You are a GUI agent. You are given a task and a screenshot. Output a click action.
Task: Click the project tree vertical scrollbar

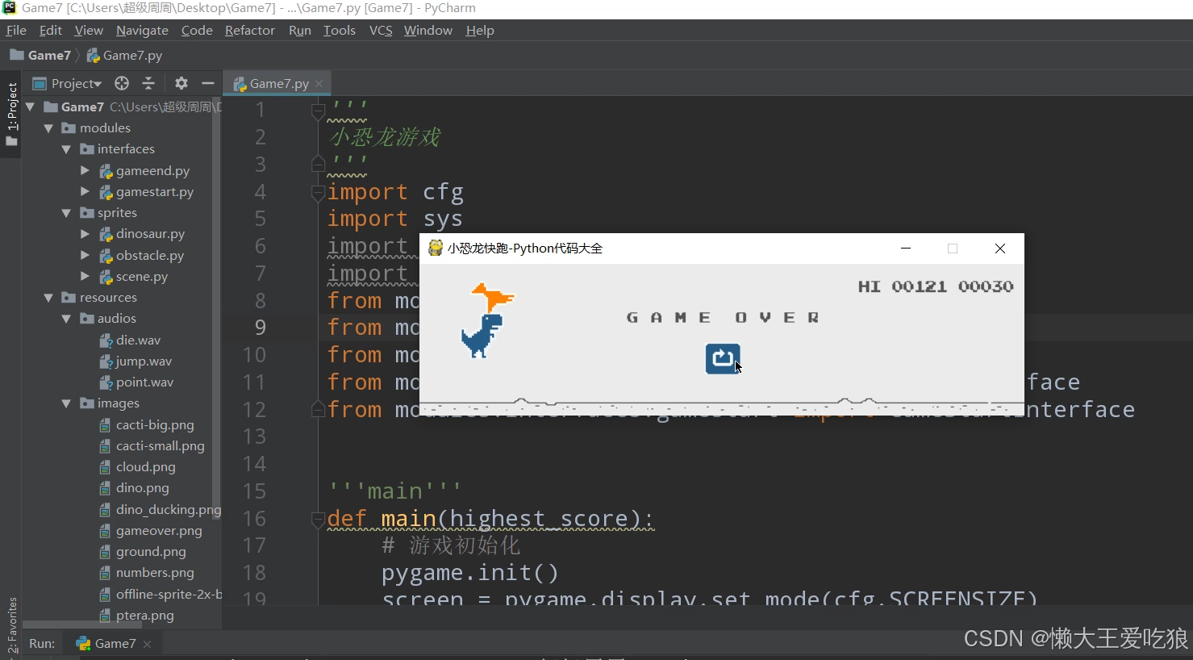216,307
